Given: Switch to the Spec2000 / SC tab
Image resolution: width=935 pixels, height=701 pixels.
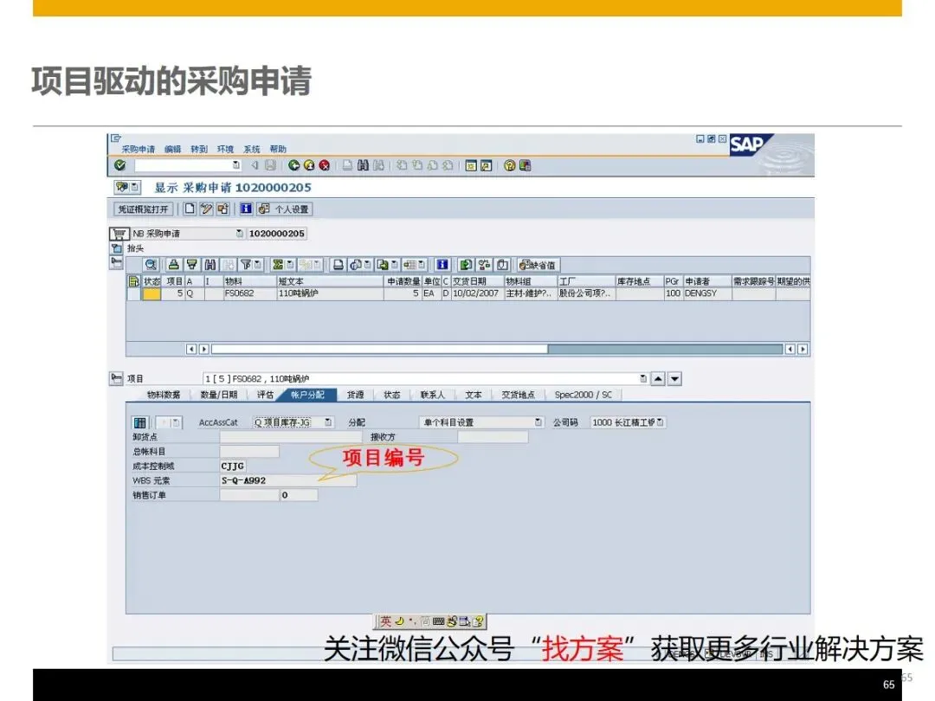Looking at the screenshot, I should pos(584,395).
